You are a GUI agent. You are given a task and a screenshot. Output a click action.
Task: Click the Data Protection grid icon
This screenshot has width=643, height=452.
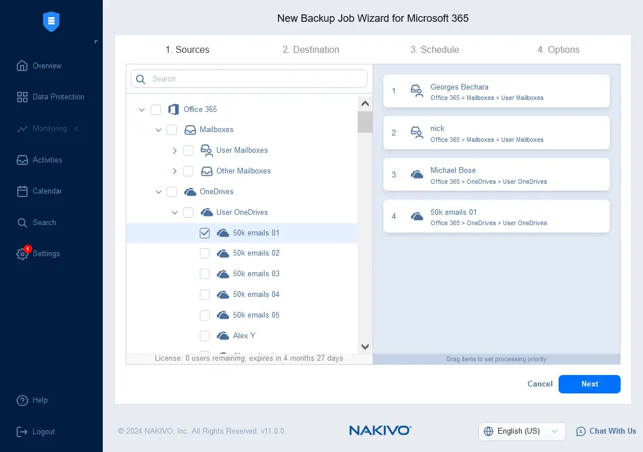click(x=22, y=97)
